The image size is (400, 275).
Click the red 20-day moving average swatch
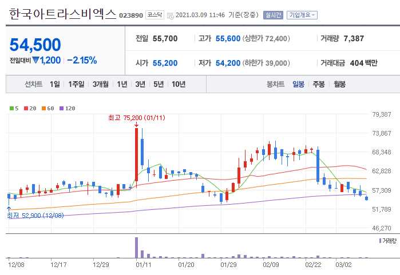(x=26, y=108)
